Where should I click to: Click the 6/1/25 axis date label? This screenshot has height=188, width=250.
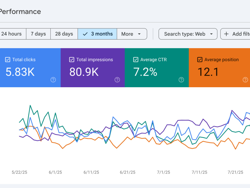[55, 172]
